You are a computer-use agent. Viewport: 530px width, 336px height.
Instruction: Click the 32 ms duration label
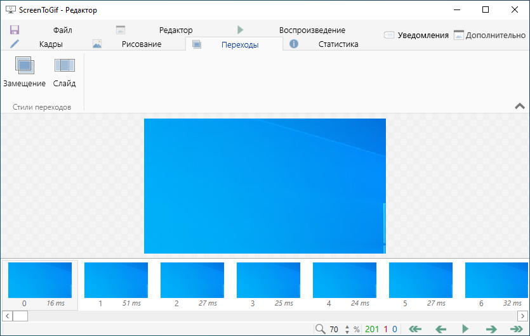(512, 303)
